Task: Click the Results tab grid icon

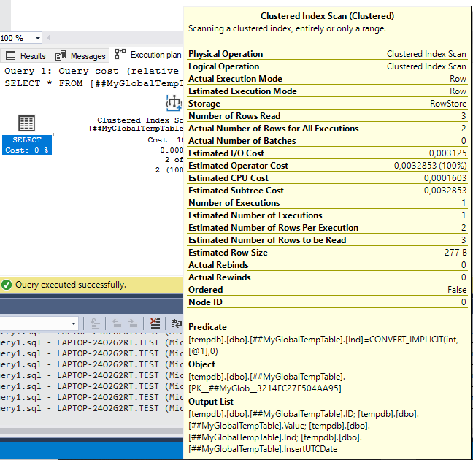Action: [x=10, y=55]
